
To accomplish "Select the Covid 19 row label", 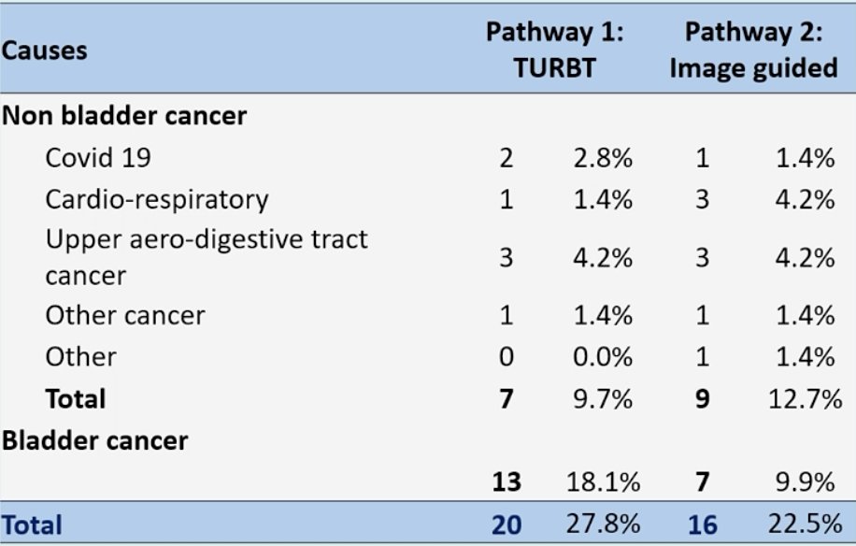I will pos(98,158).
